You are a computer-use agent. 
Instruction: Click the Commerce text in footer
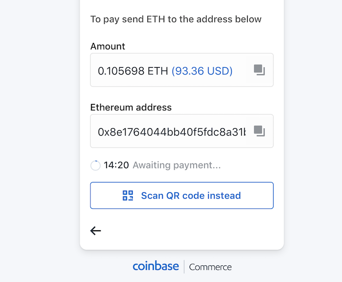click(x=210, y=267)
